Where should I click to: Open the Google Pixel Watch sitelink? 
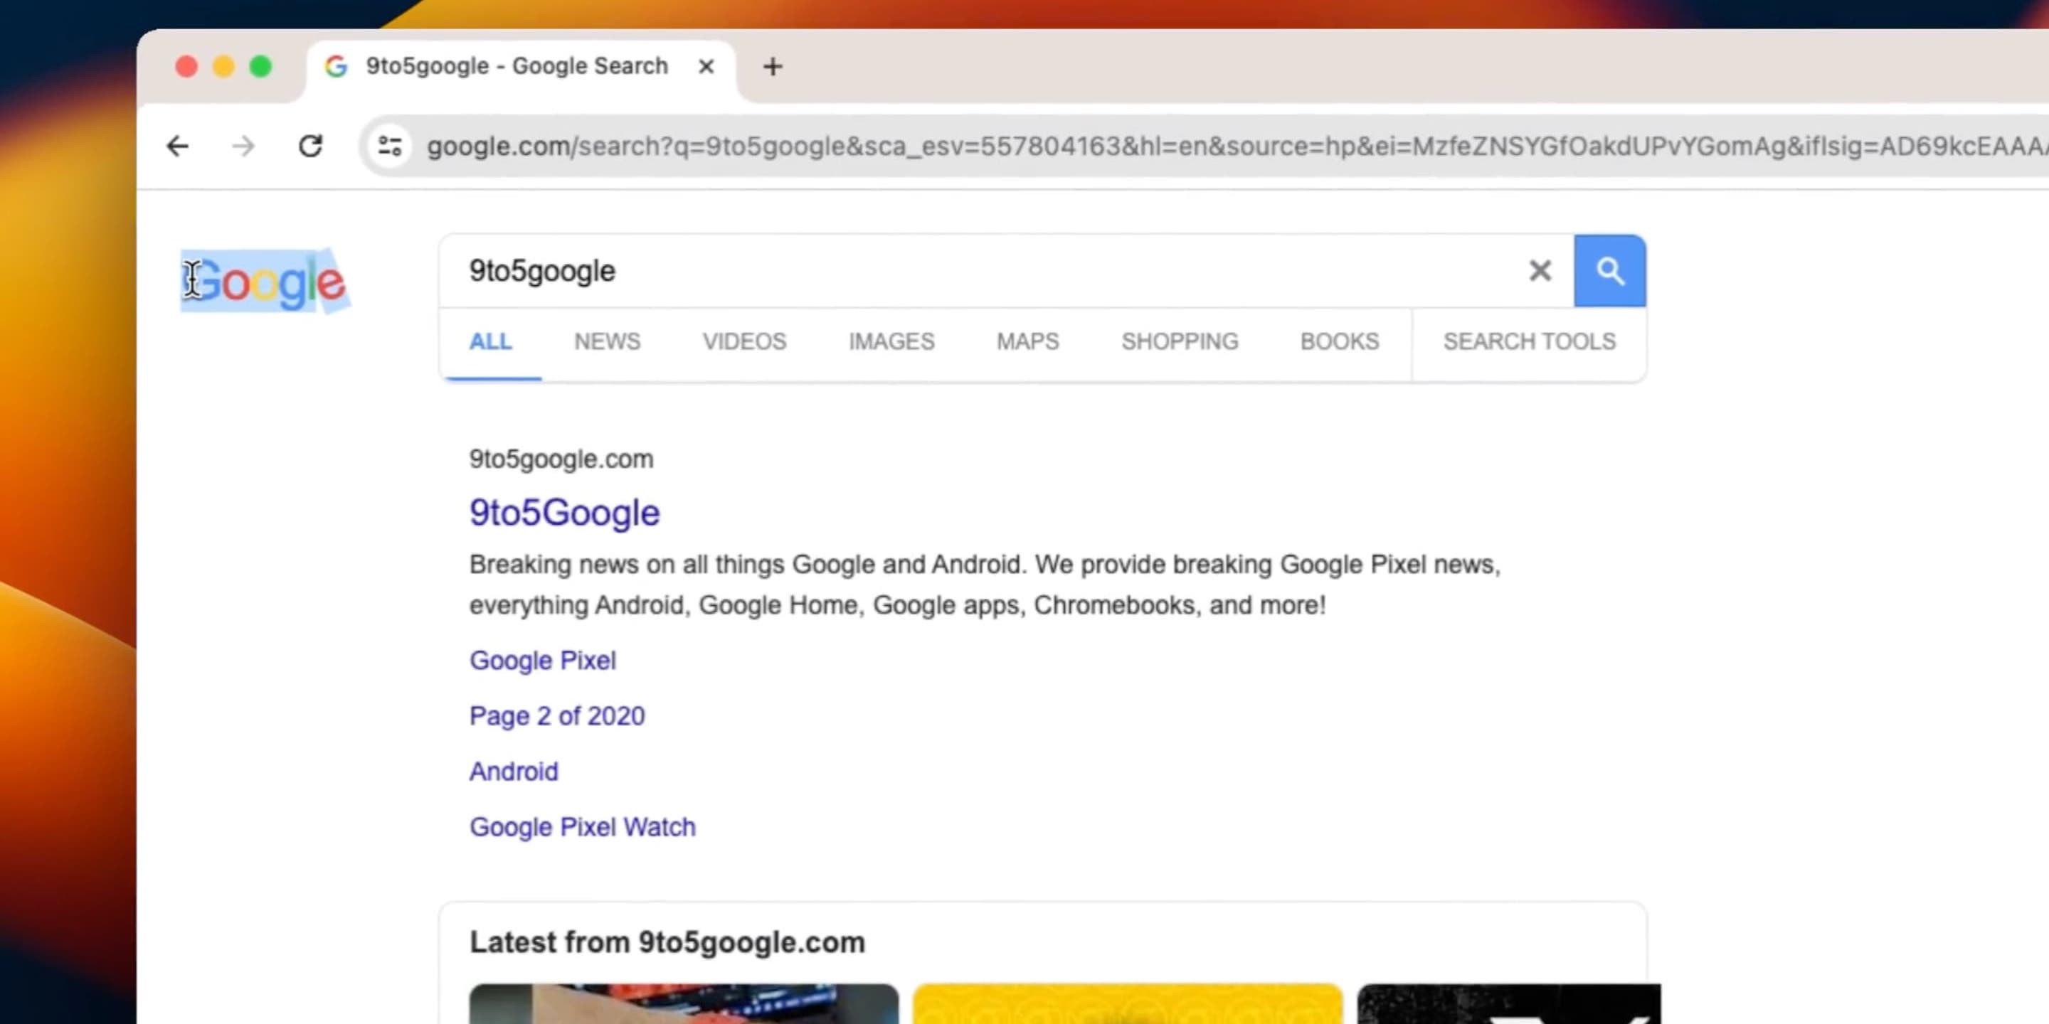(582, 828)
